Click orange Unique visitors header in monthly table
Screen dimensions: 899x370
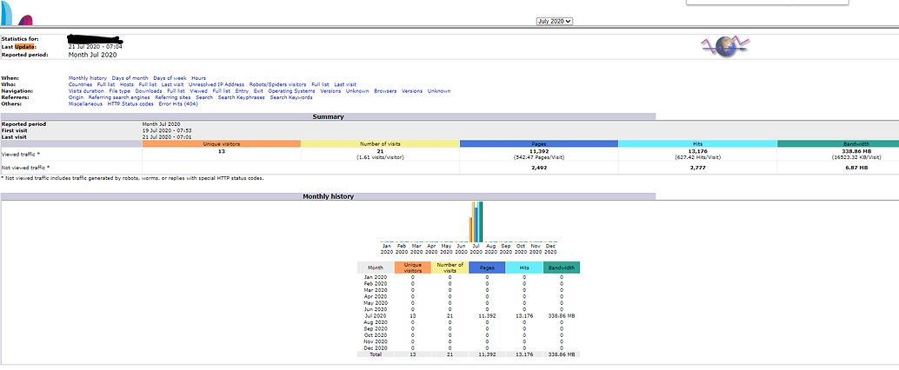pyautogui.click(x=413, y=268)
